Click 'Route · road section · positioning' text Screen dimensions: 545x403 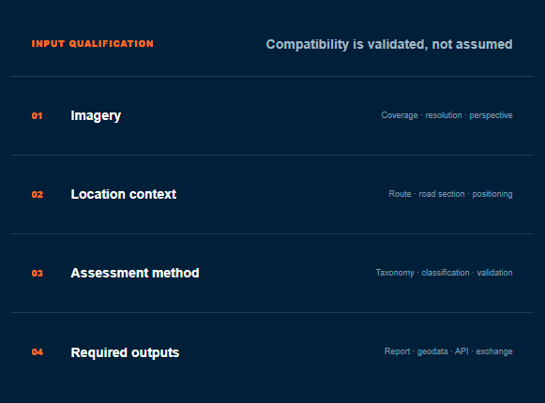450,194
